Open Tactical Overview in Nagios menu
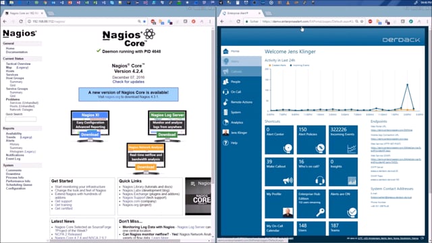 (18, 63)
